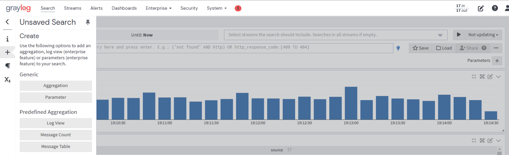The height and width of the screenshot is (155, 509).
Task: Click the histogram widget's collapse-arrows icon
Action: [474, 77]
